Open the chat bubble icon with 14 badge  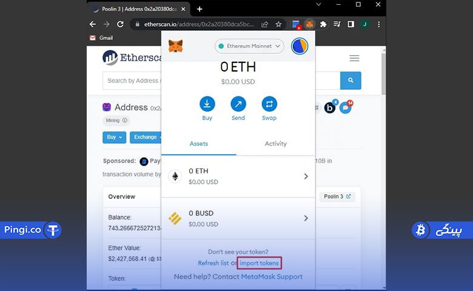(x=346, y=108)
